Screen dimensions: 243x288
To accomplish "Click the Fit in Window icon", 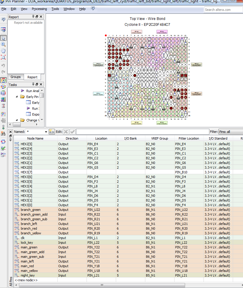I will point(4,57).
